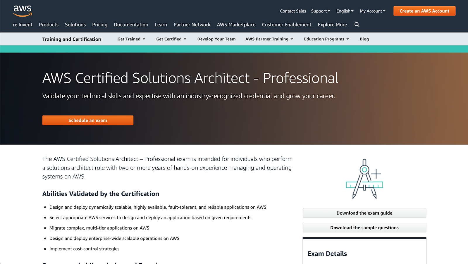Open the Products menu
Screen dimensions: 468x264
coord(49,25)
